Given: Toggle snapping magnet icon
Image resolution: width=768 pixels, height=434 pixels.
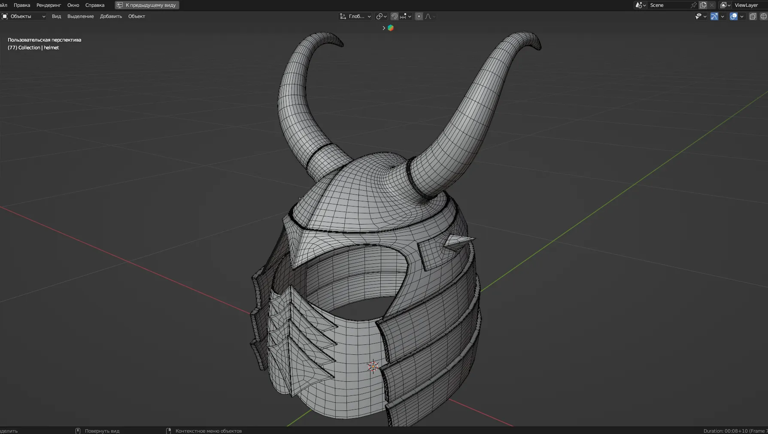Looking at the screenshot, I should 394,16.
